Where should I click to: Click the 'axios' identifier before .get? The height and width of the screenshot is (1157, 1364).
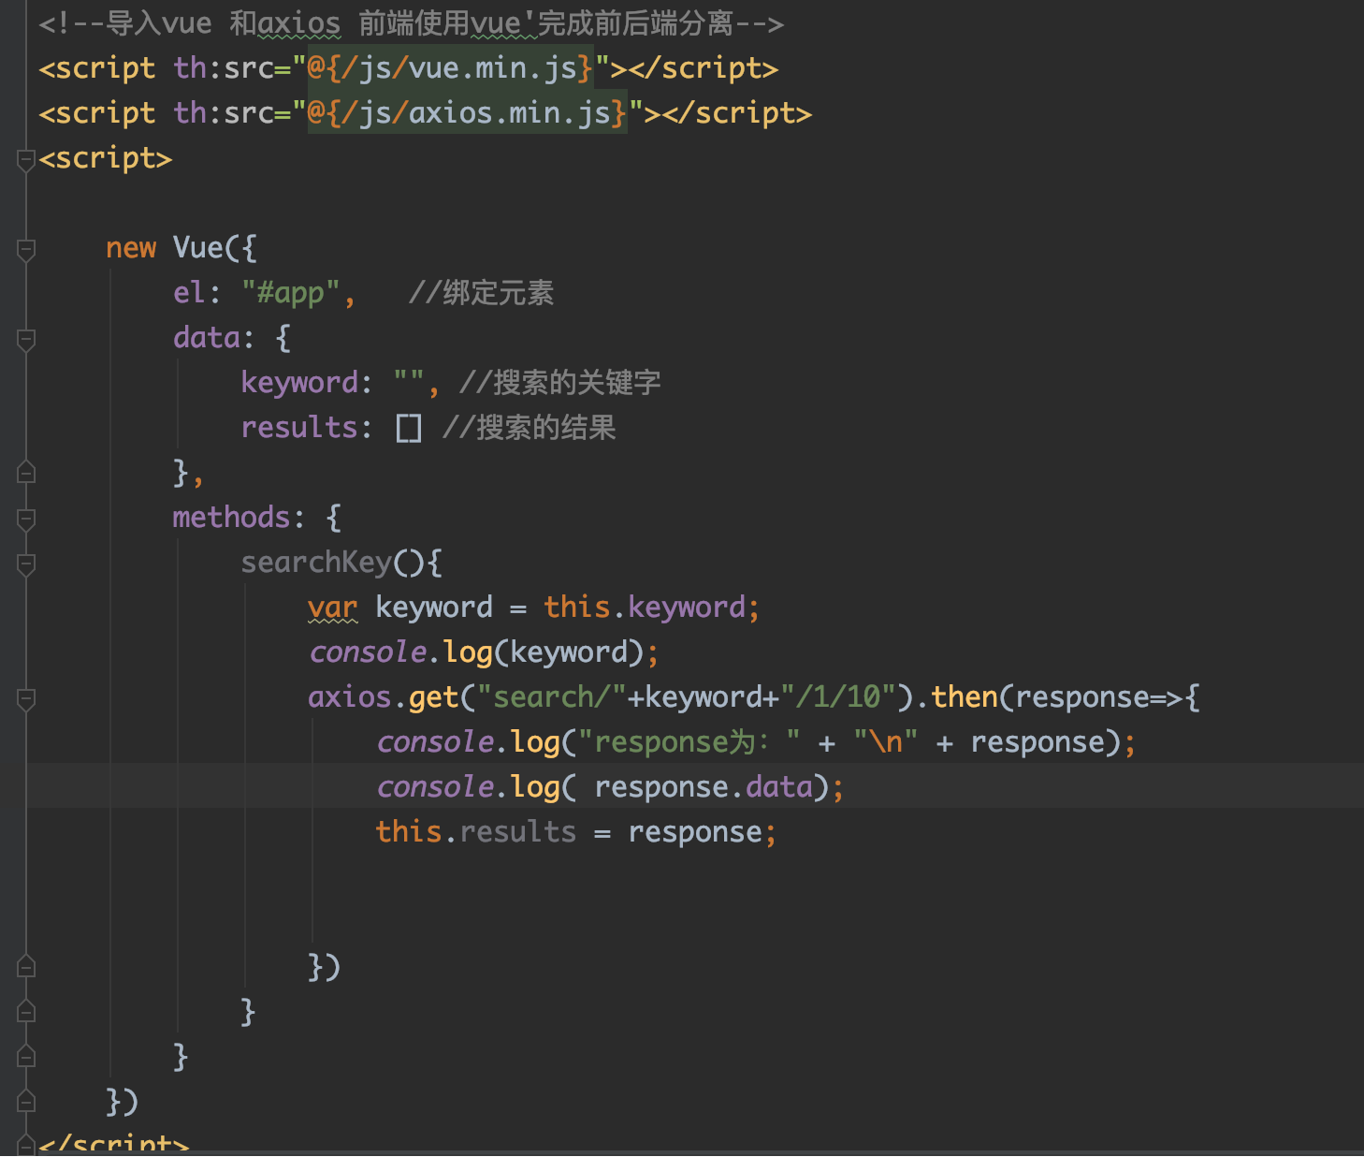350,697
